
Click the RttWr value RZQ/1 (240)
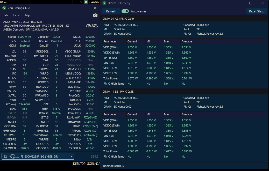90,126
